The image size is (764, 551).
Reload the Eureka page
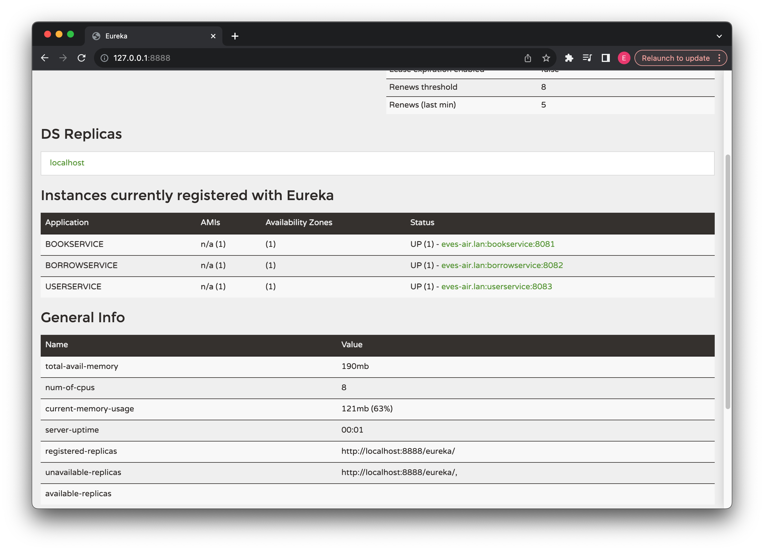tap(81, 58)
